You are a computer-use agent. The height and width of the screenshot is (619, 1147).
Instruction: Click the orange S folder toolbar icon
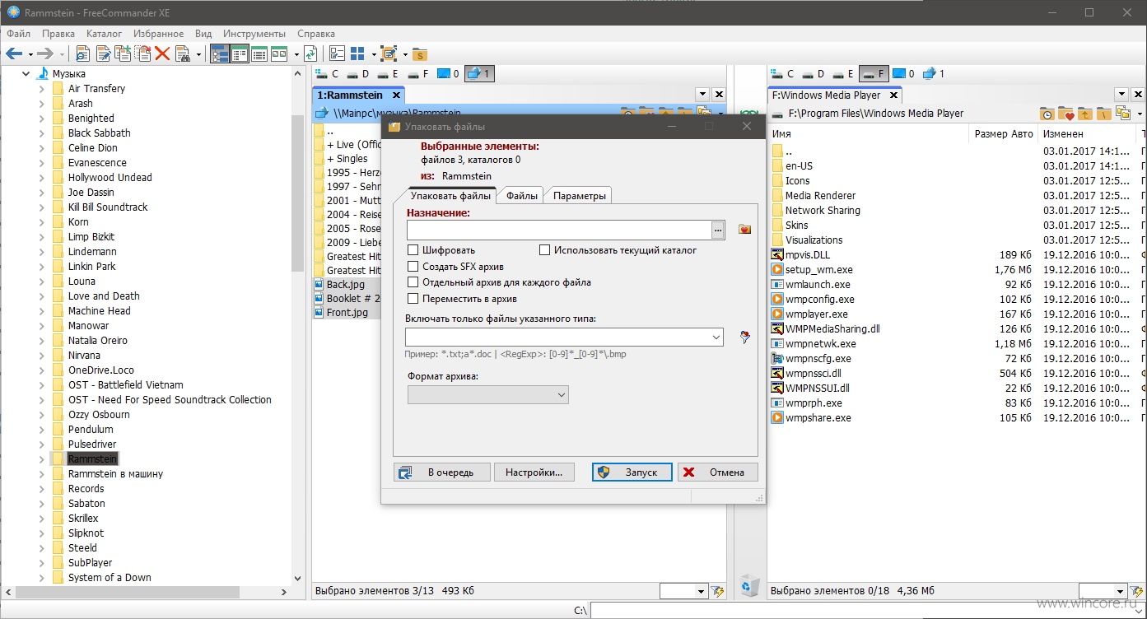[x=419, y=54]
